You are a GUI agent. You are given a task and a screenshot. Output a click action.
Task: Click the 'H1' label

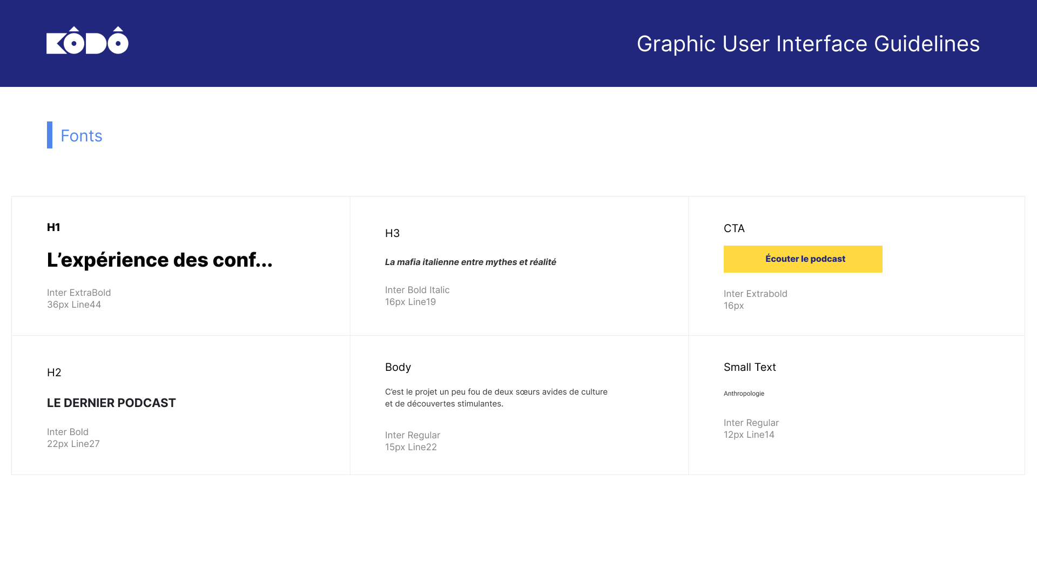pos(53,227)
